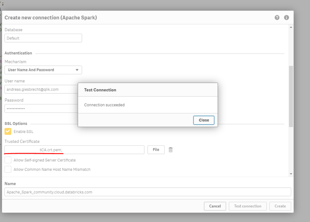
Task: Edit the connection Name field
Action: click(148, 192)
